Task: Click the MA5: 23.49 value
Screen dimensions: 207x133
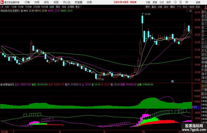Action: (29, 11)
